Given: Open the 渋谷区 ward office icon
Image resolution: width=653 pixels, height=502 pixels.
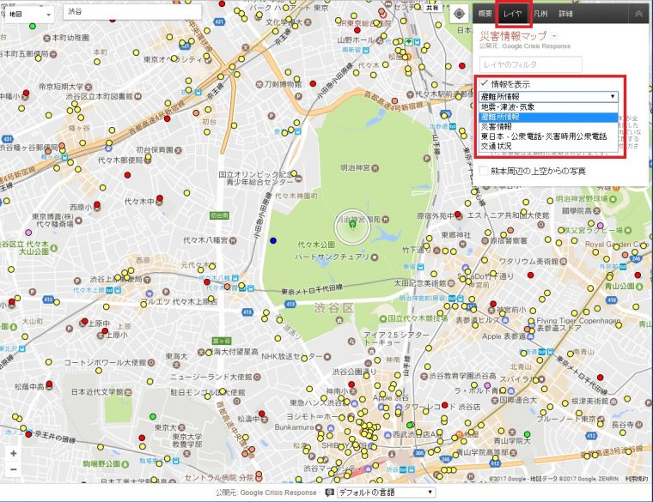Looking at the screenshot, I should click(339, 320).
